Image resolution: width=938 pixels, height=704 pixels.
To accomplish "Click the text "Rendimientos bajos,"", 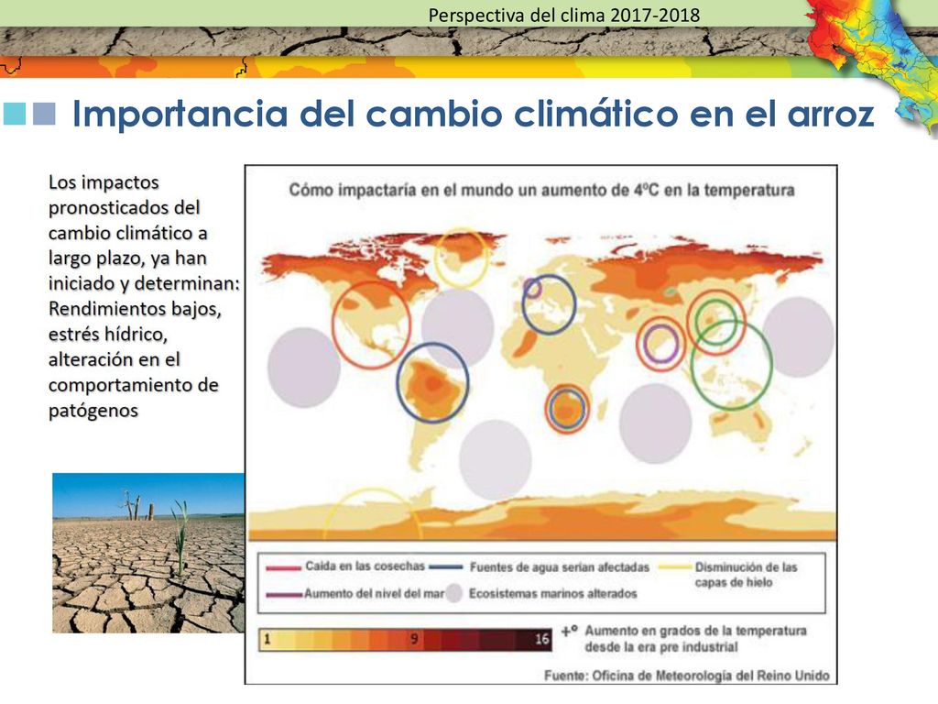I will pyautogui.click(x=135, y=309).
